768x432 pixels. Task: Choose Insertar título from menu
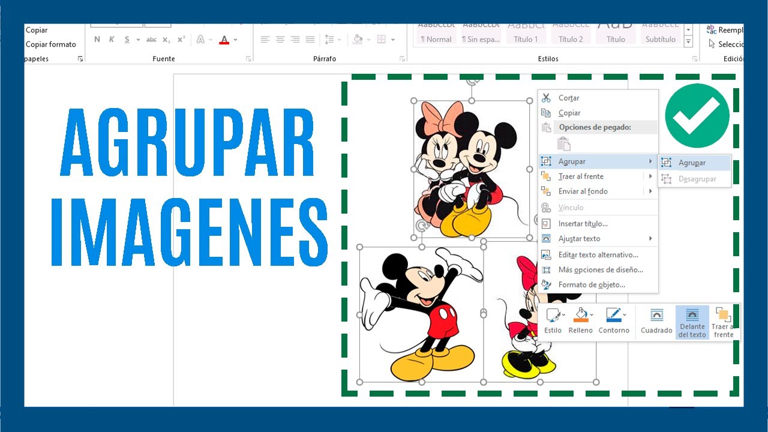coord(598,224)
